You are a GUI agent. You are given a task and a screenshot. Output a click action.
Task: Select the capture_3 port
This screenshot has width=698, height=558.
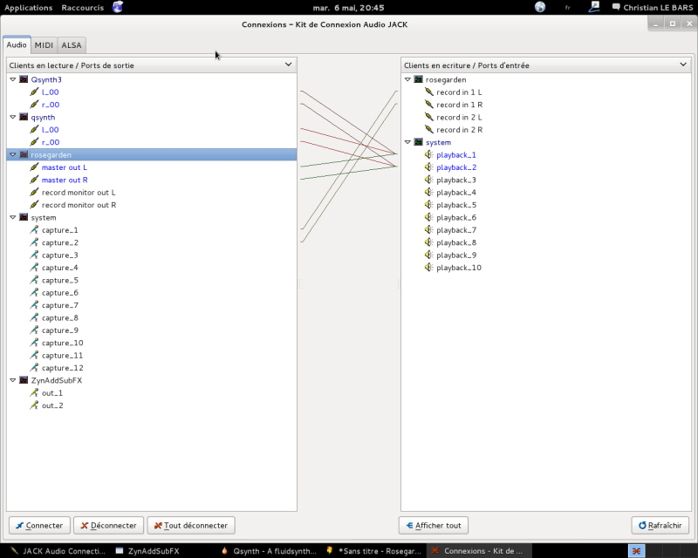tap(59, 255)
